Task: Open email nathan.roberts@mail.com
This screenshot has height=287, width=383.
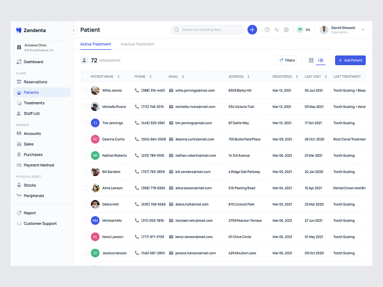Action: click(196, 156)
